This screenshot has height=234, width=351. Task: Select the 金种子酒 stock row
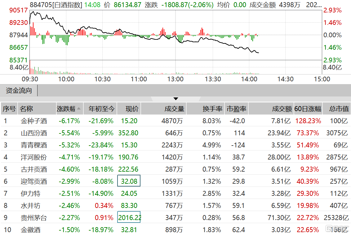click(175, 121)
